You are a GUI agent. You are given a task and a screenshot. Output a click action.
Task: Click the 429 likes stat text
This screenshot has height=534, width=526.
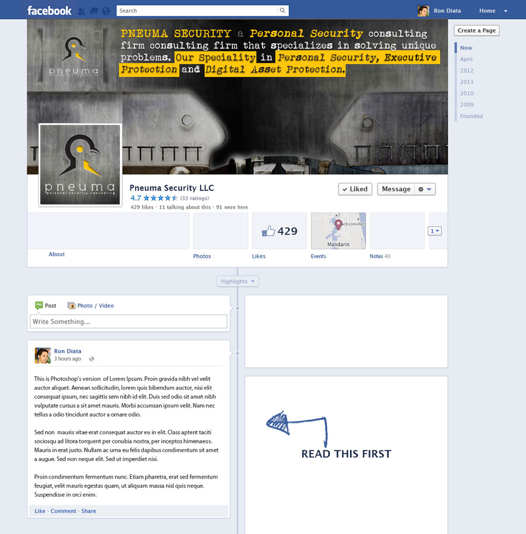click(141, 207)
